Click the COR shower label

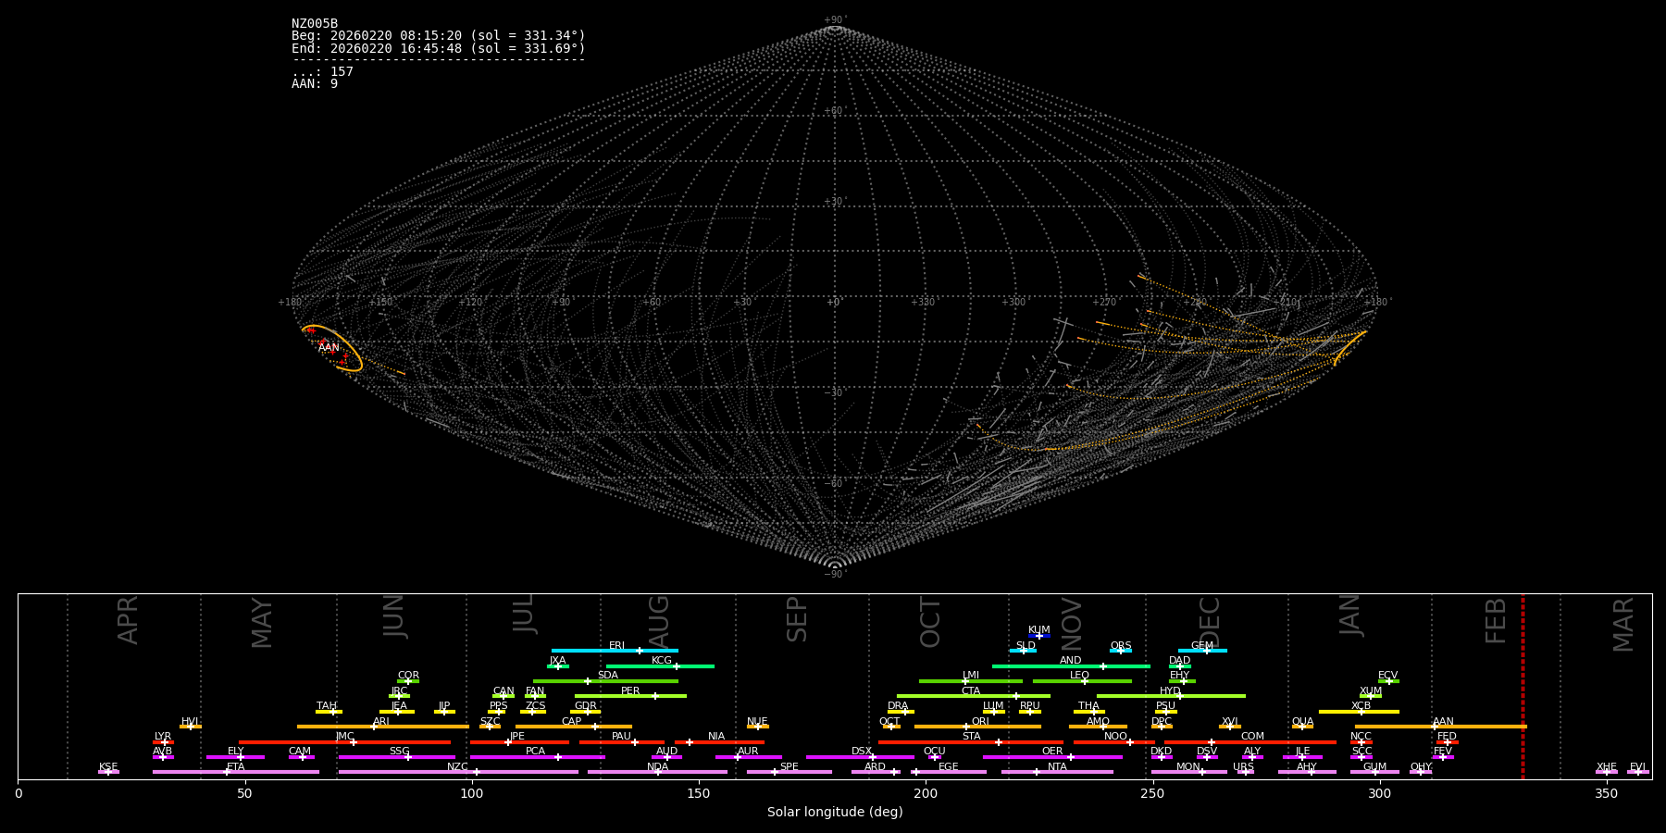pos(408,676)
